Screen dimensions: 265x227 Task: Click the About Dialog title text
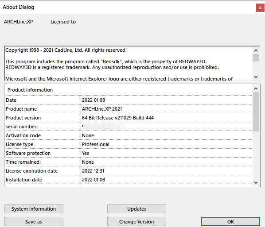click(18, 7)
